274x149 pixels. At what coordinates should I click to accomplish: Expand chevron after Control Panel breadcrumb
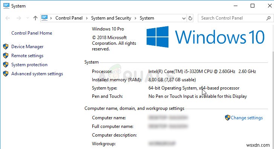click(x=87, y=18)
